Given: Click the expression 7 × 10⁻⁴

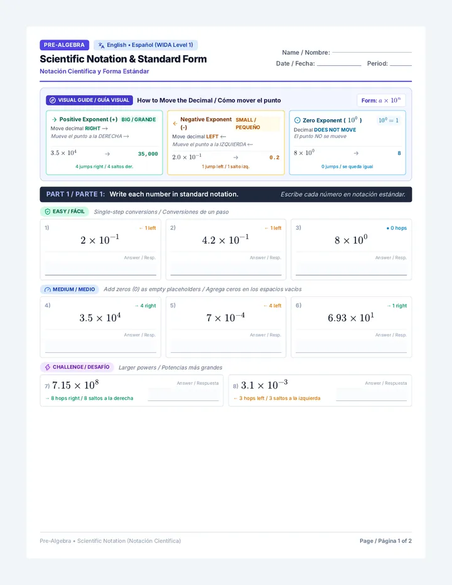Looking at the screenshot, I should point(225,317).
